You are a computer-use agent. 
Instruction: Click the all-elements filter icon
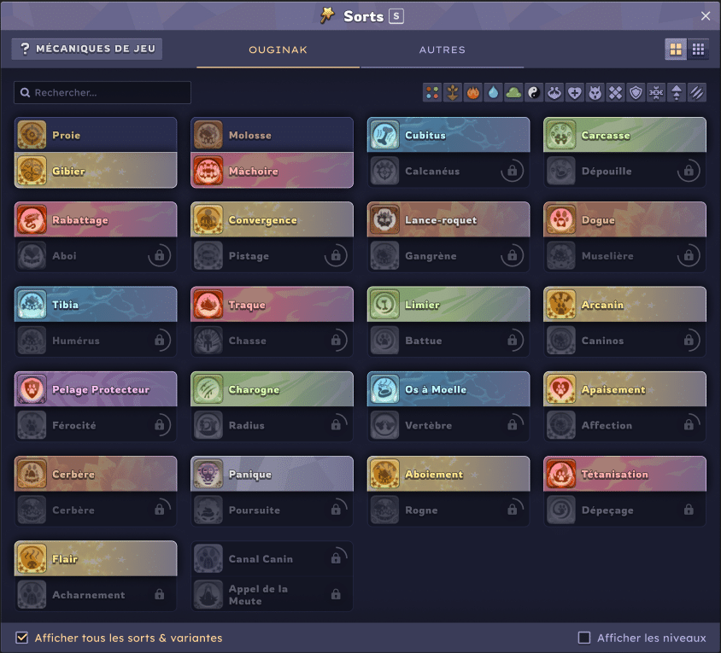[432, 93]
